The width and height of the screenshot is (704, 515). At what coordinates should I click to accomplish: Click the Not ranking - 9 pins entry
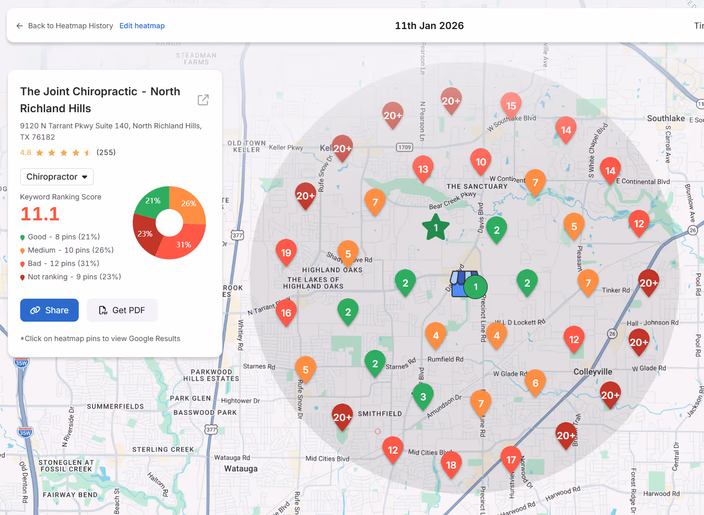(x=70, y=277)
